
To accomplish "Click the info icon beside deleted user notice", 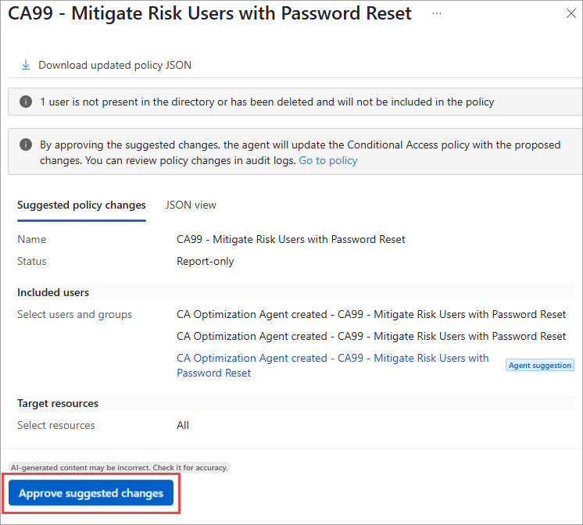I will coord(26,102).
